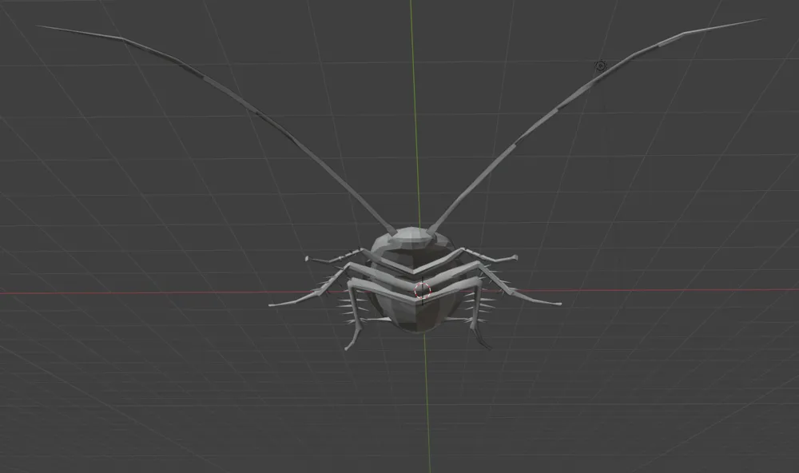Select the left front leg's foot tip
The image size is (799, 473).
point(308,259)
